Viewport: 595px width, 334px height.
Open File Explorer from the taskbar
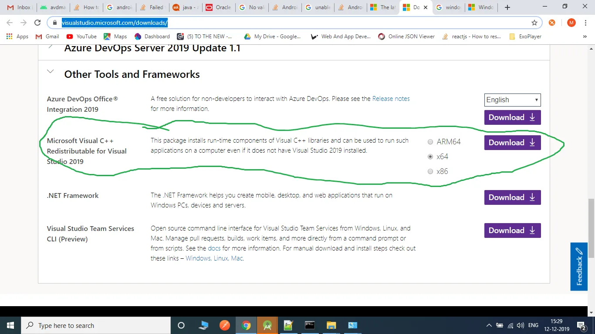tap(331, 325)
